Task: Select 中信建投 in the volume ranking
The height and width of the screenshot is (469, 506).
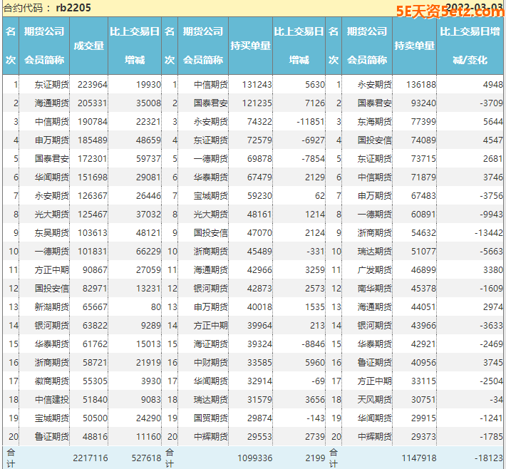Action: (52, 399)
